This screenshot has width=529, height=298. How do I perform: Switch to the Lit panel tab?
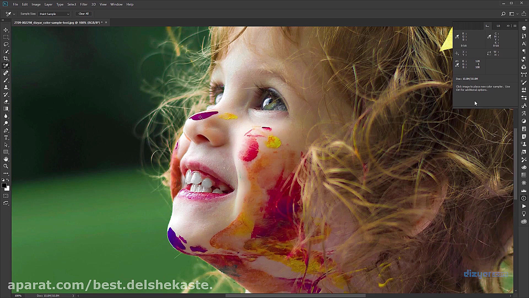tap(498, 26)
